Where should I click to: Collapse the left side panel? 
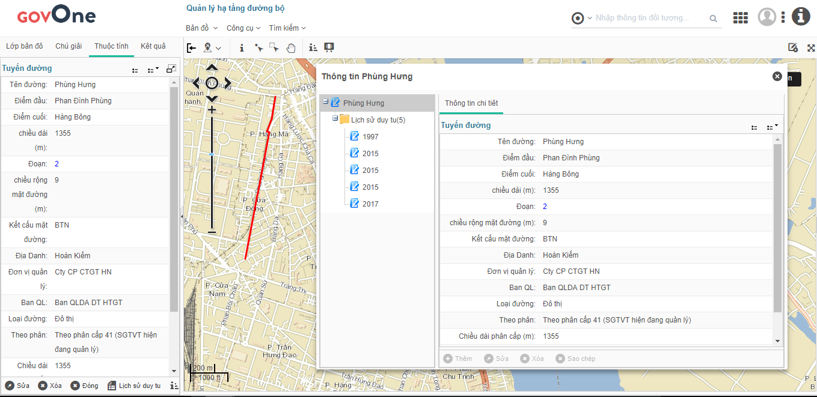tap(191, 48)
